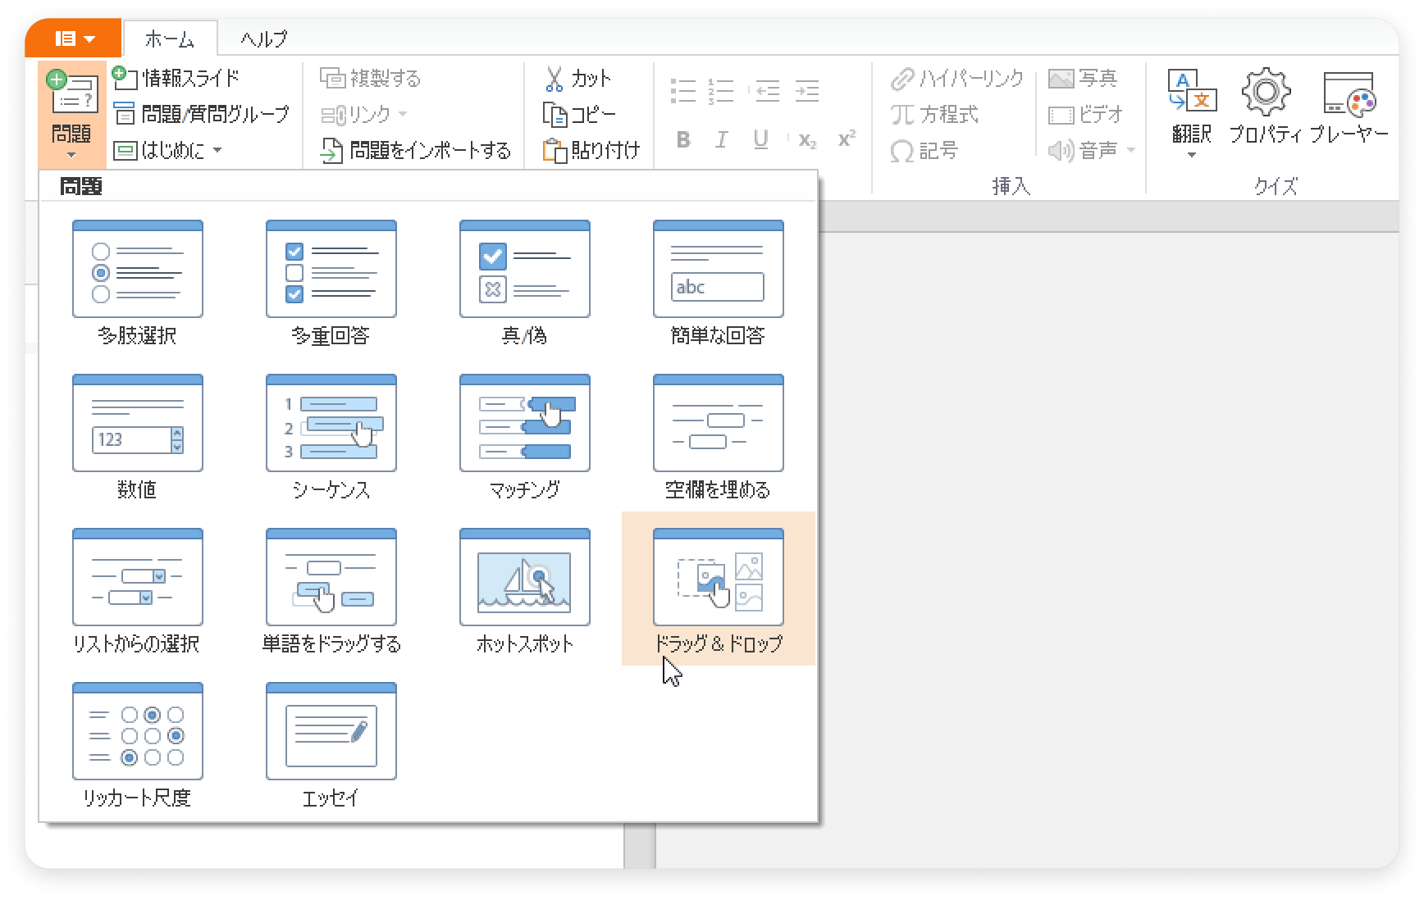Expand the 問題 dropdown button
The image size is (1424, 900).
click(71, 115)
